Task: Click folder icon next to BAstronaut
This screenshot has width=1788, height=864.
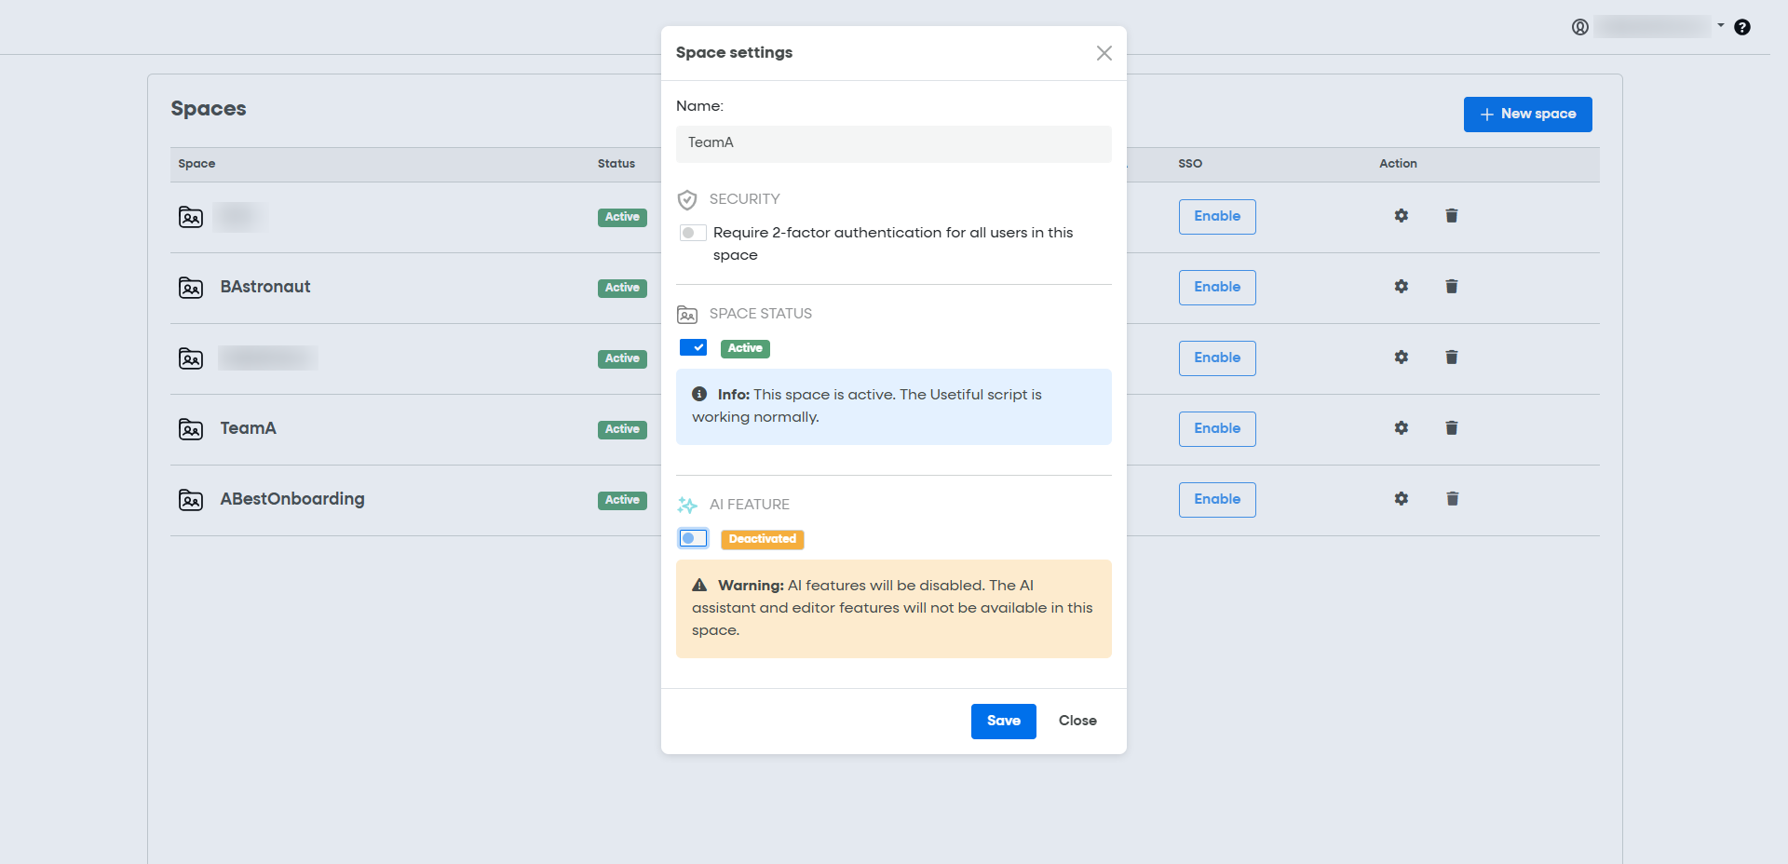Action: coord(191,288)
